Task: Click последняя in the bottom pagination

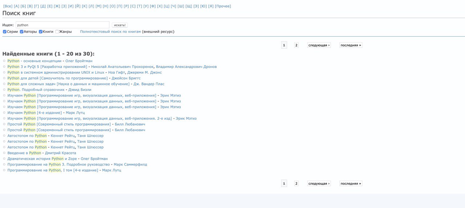Action: pos(351,184)
